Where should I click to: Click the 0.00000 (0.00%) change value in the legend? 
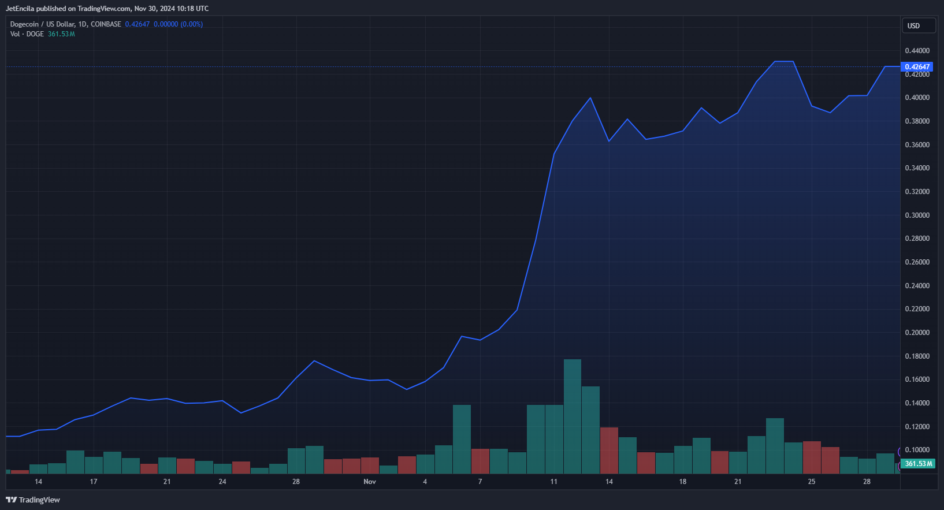178,24
